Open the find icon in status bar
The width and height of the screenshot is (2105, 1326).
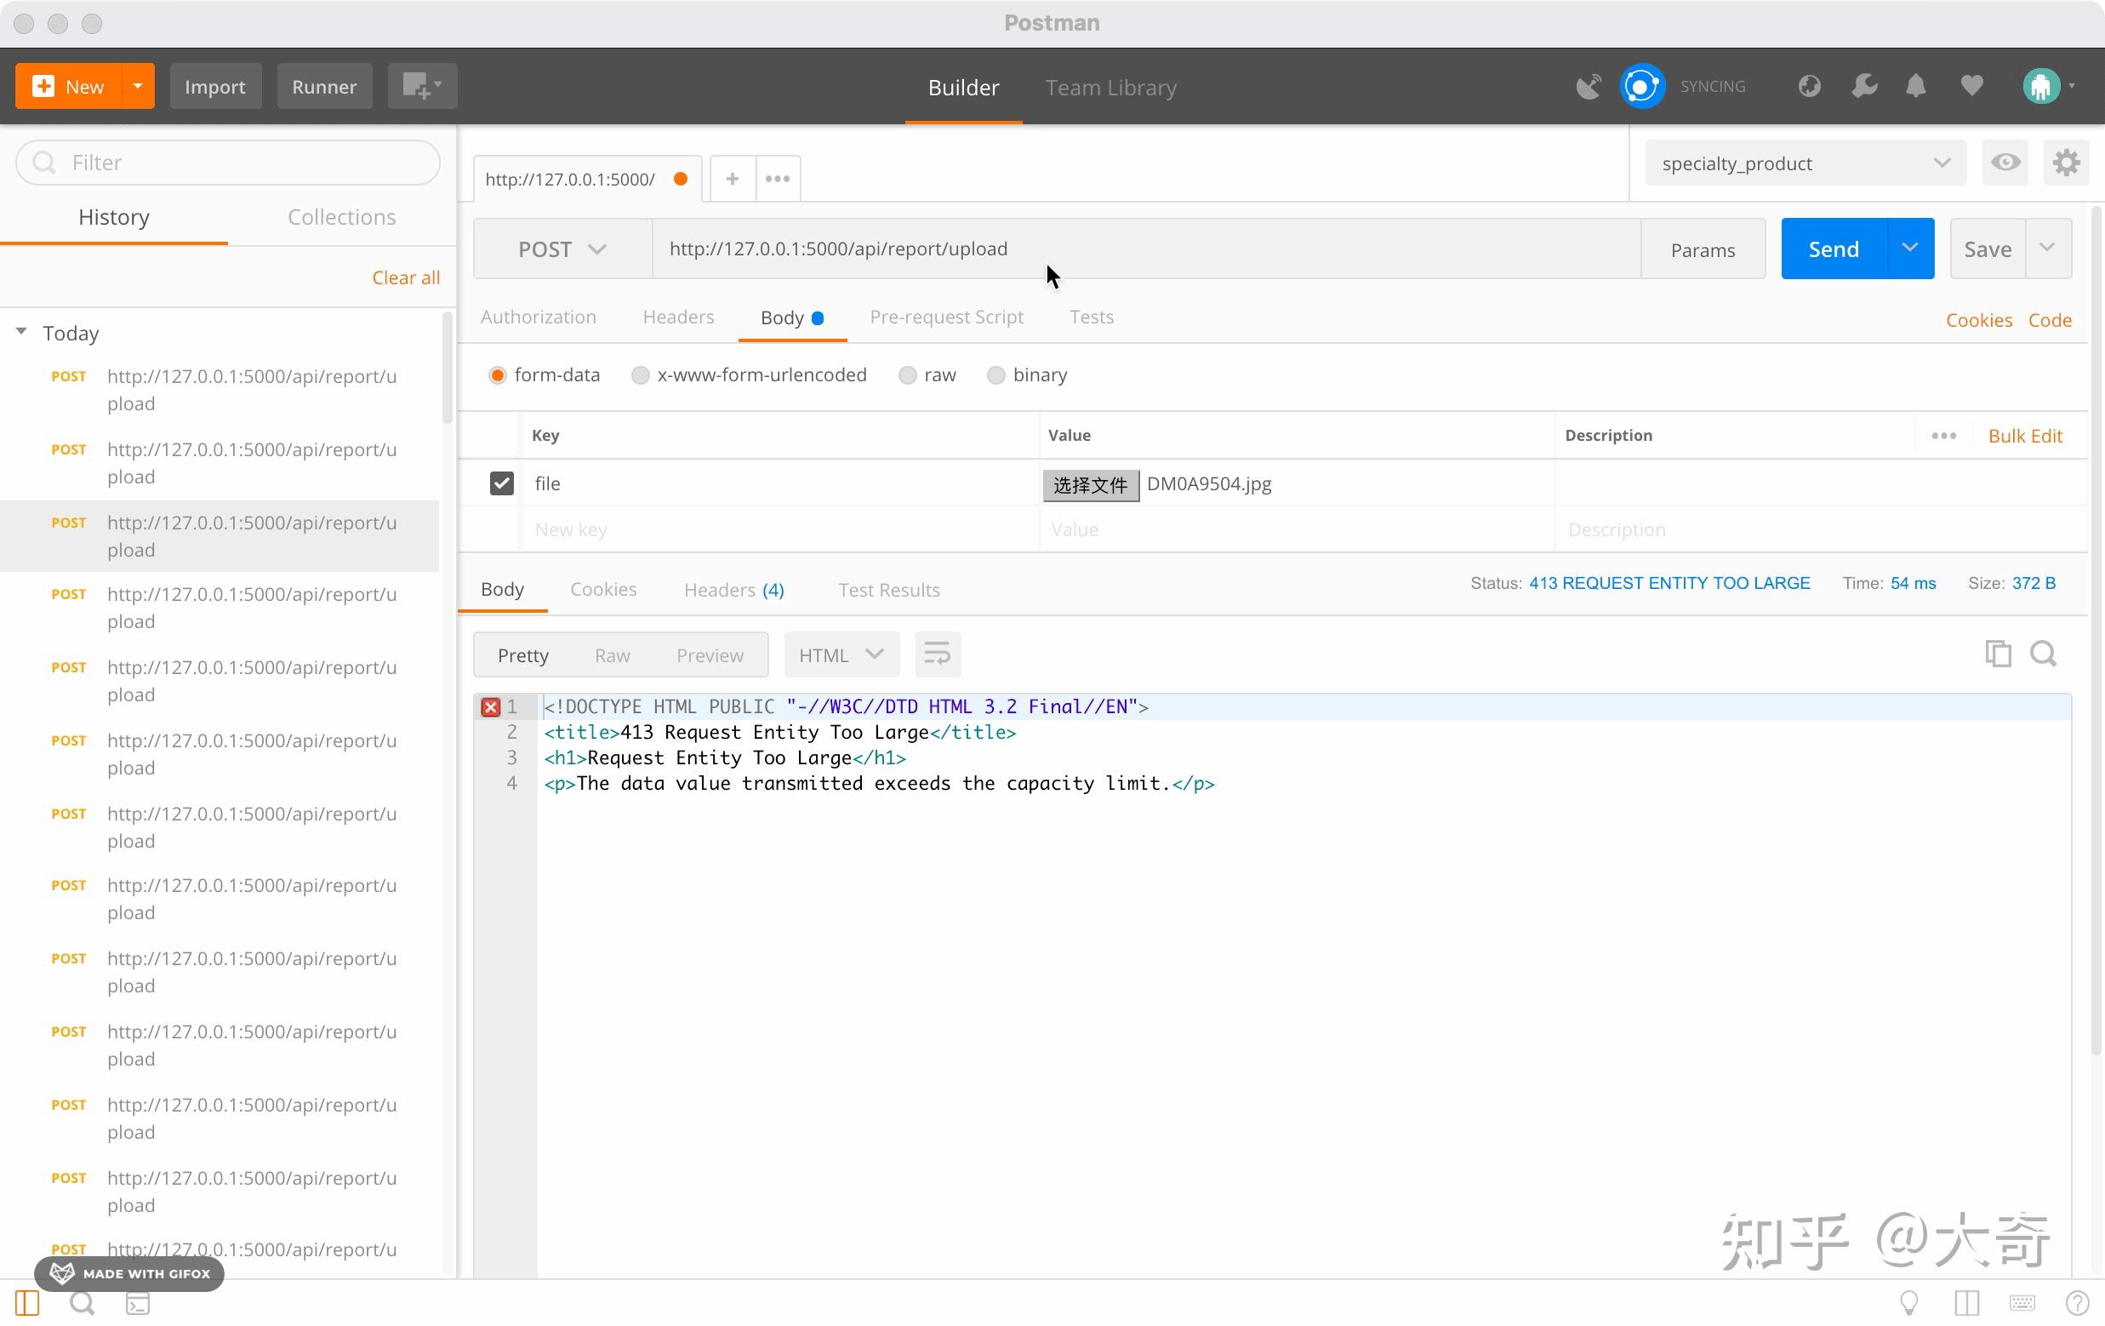click(x=83, y=1303)
